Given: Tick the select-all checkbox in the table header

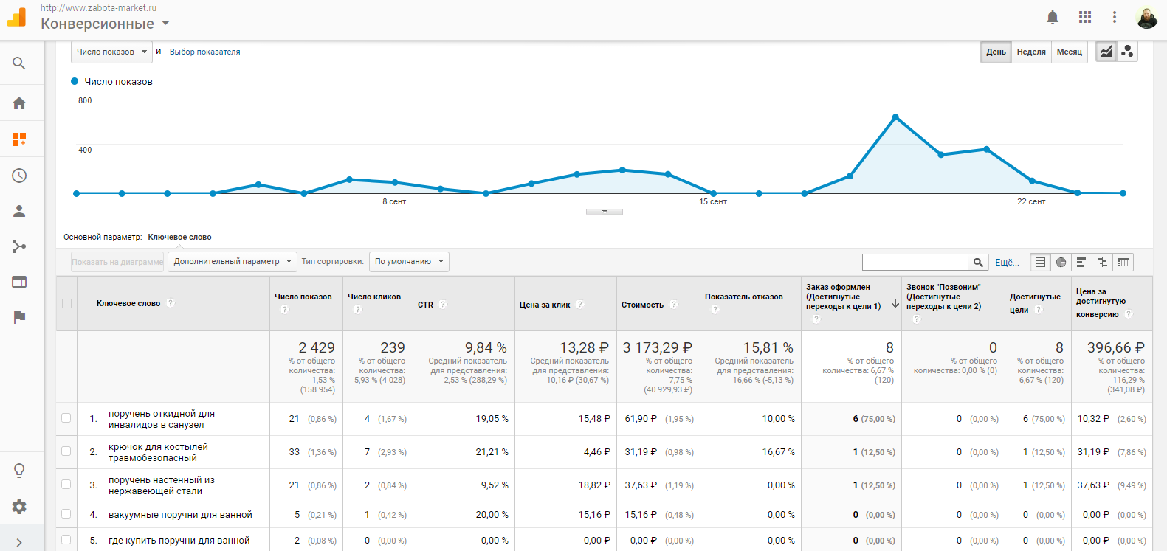Looking at the screenshot, I should 67,303.
